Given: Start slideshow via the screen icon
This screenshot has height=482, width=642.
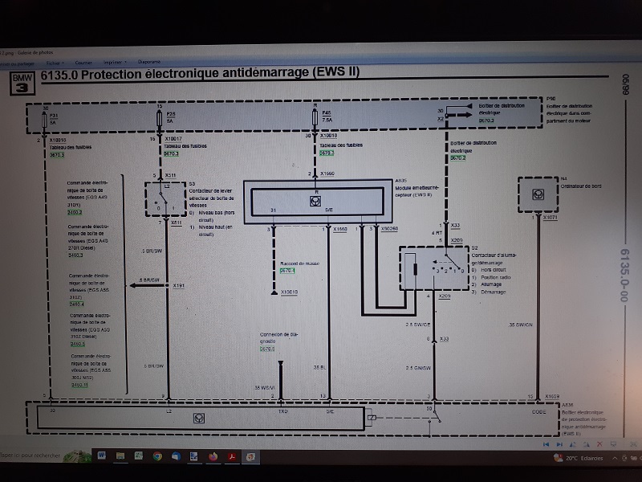Looking at the screenshot, I should (613, 444).
